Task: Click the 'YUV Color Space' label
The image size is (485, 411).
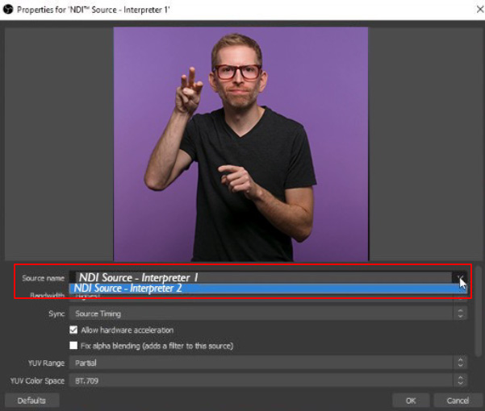Action: pyautogui.click(x=37, y=380)
